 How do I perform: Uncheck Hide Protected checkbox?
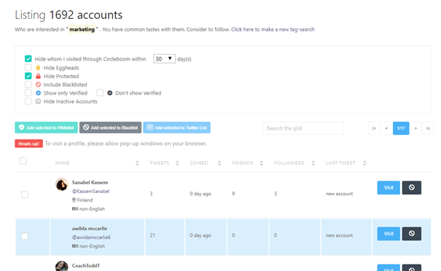[x=28, y=76]
